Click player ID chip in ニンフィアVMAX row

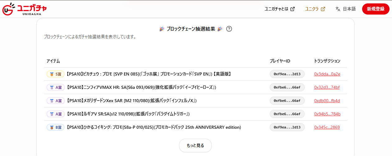tap(287, 87)
